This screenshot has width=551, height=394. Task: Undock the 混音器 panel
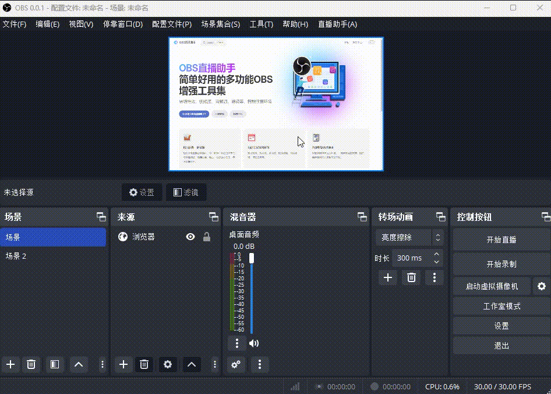click(x=362, y=217)
